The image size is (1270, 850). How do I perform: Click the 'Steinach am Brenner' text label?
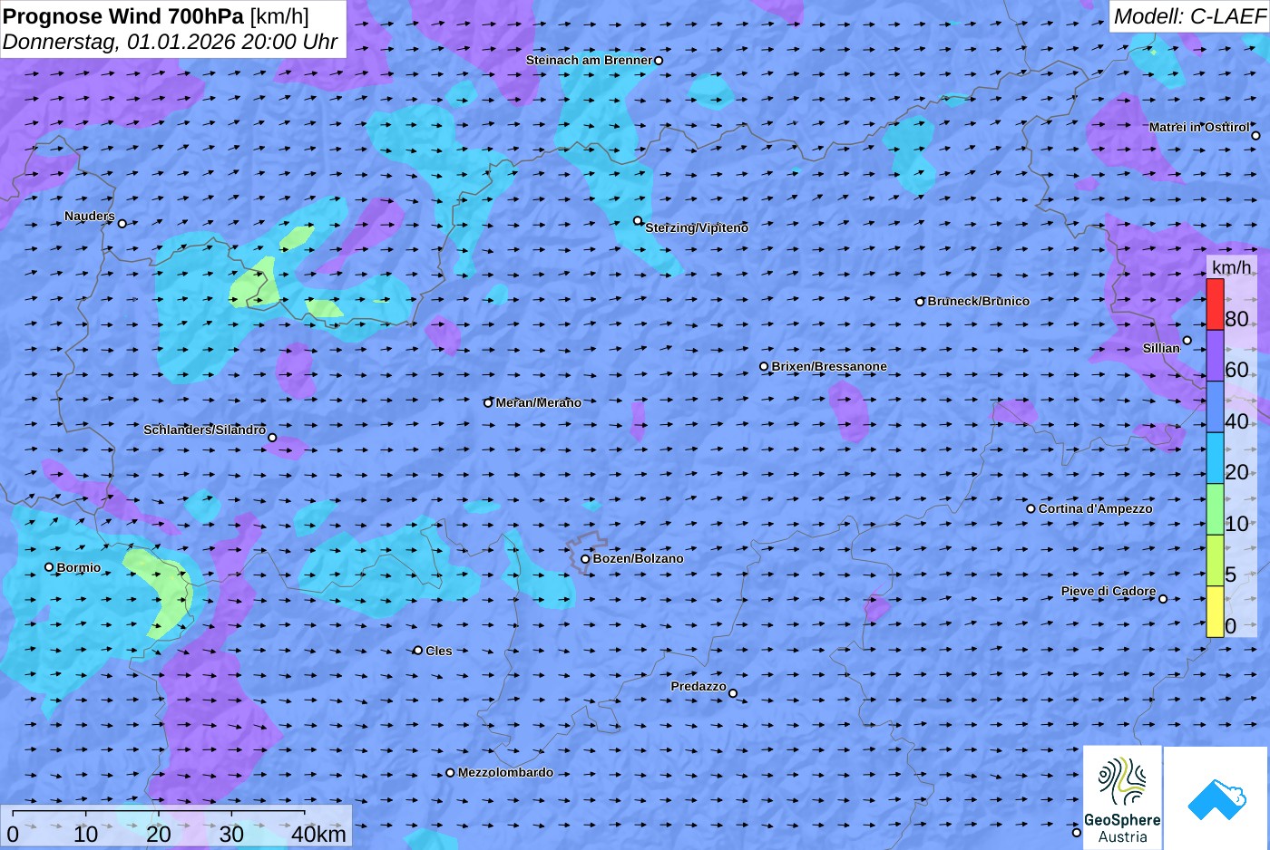point(590,60)
